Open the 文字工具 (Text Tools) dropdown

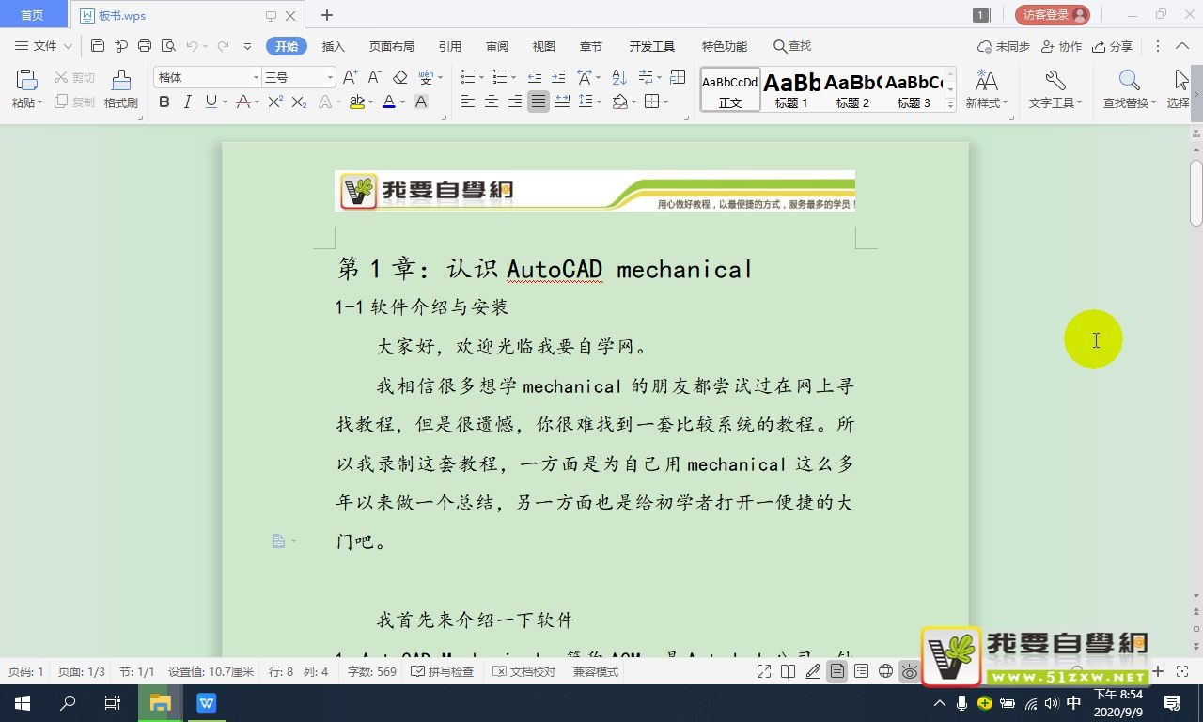click(x=1055, y=89)
